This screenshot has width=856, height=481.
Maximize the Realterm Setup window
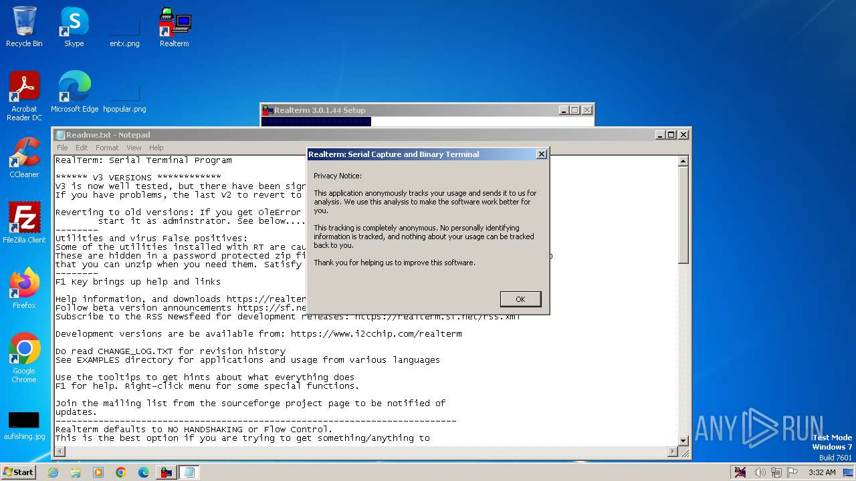click(574, 110)
